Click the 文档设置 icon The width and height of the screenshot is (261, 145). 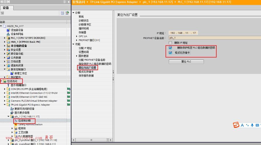click(8, 62)
